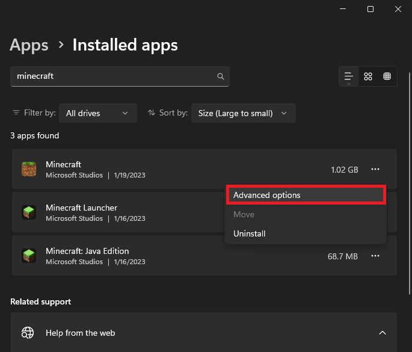The width and height of the screenshot is (412, 352).
Task: Open the Sort by Size dropdown
Action: [243, 113]
